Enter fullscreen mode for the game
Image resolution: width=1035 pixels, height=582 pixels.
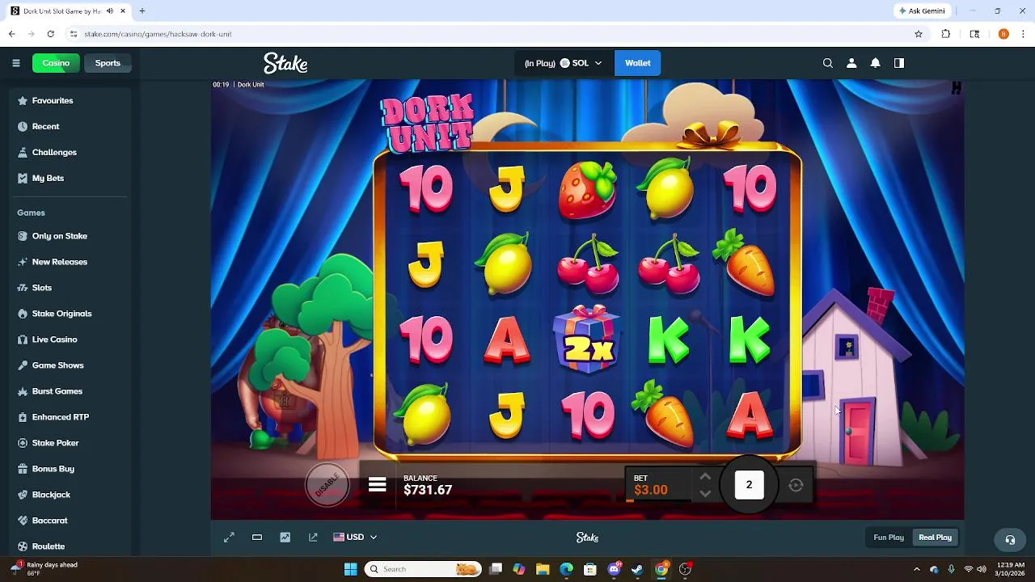(229, 538)
